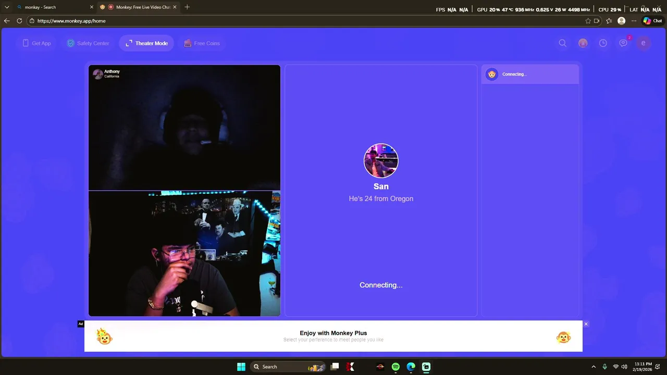Click the search magnifier icon in Monkey header
Viewport: 667px width, 375px height.
click(x=563, y=43)
